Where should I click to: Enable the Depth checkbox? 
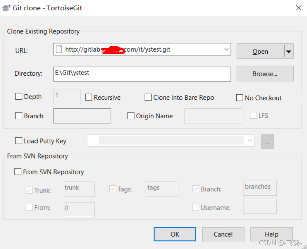[x=19, y=96]
